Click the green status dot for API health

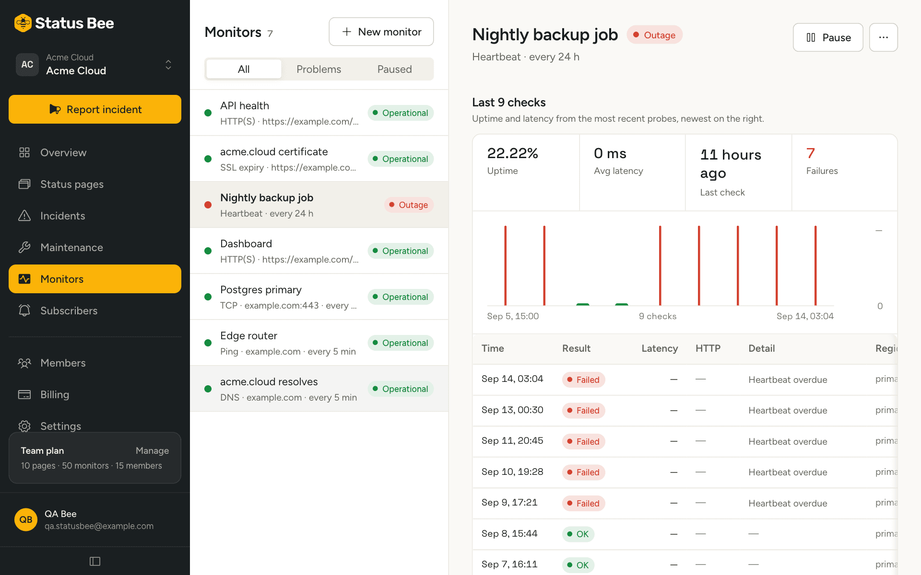[x=208, y=113]
